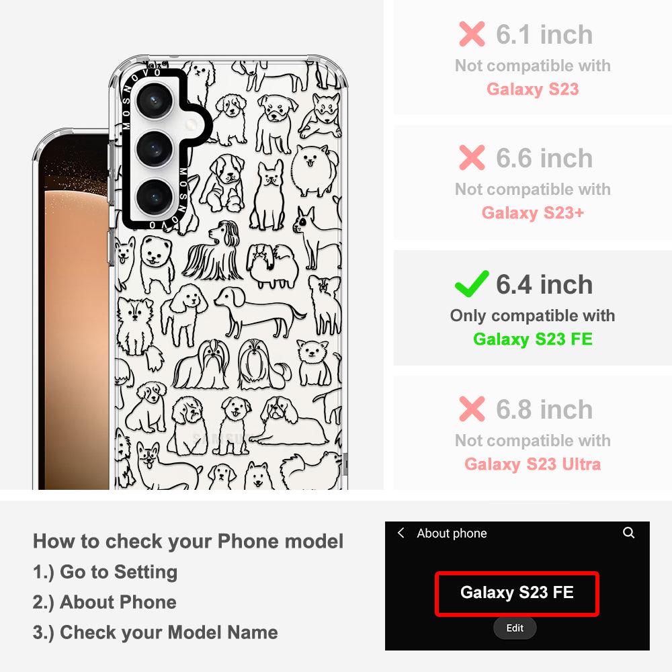Click the Galaxy S23 model label
Image resolution: width=672 pixels, height=672 pixels.
coord(533,89)
